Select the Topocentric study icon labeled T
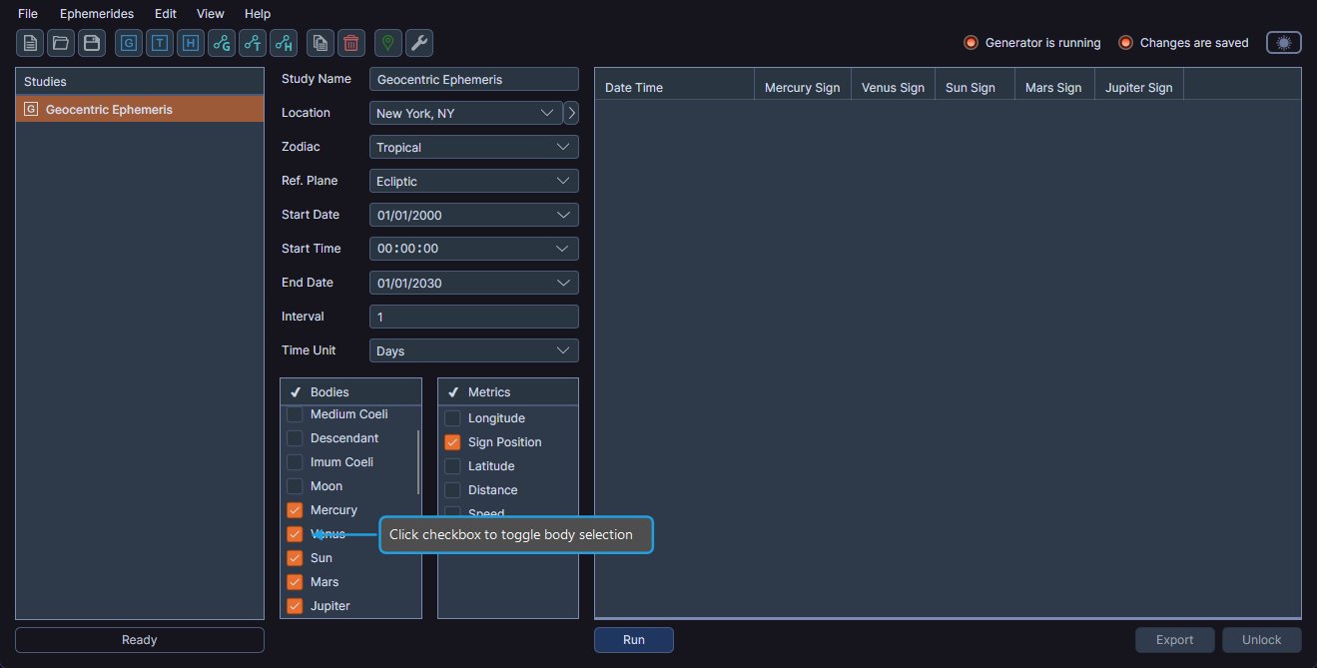1317x668 pixels. coord(159,43)
